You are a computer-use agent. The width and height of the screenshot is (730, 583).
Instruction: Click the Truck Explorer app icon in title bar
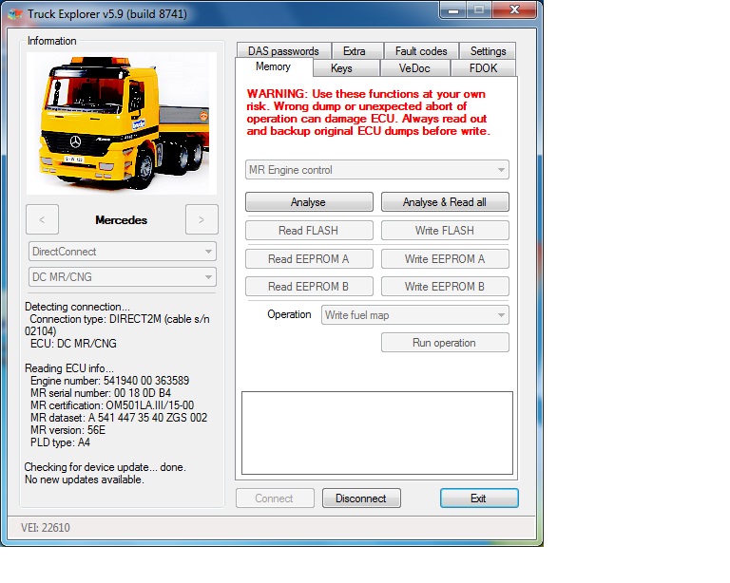(15, 14)
